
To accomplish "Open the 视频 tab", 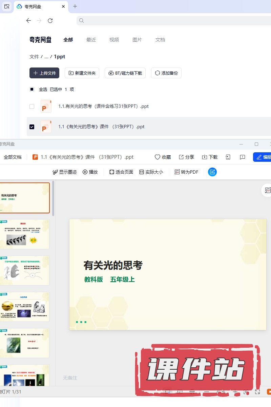I will coord(114,40).
